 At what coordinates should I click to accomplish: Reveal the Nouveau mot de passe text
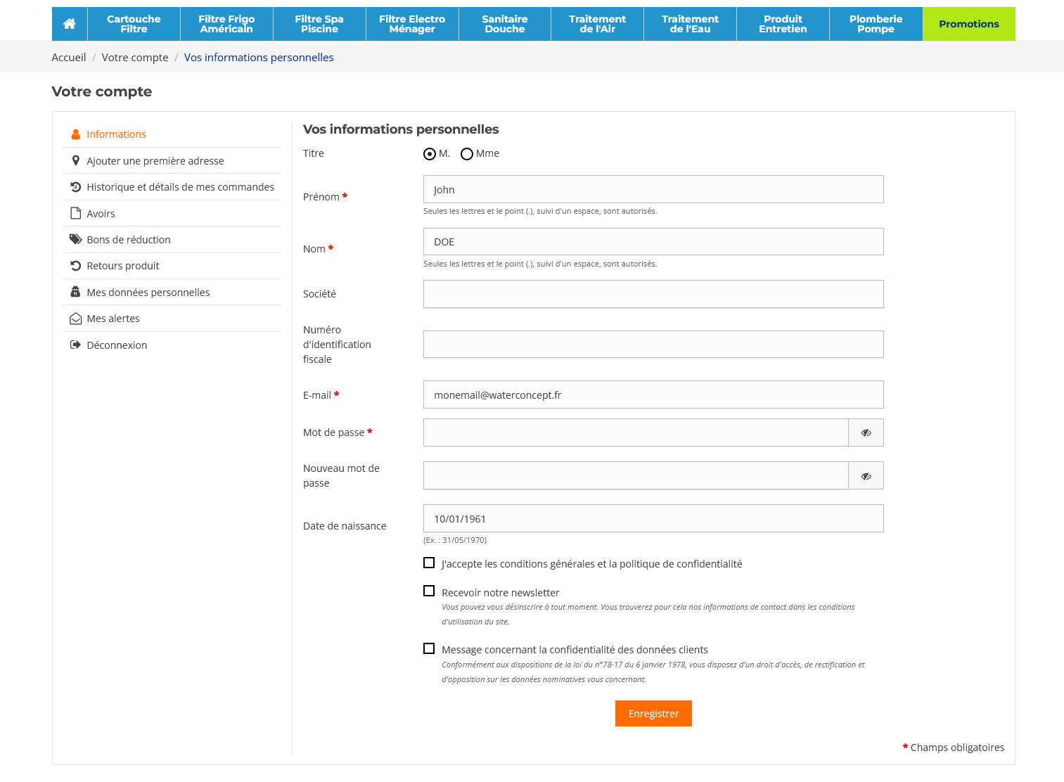866,476
